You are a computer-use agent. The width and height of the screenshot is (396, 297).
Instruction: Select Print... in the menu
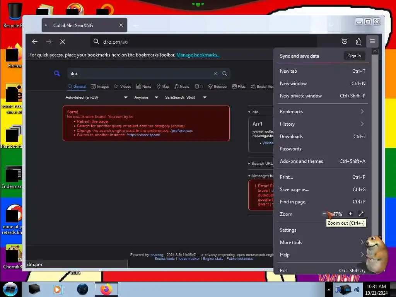click(x=322, y=177)
